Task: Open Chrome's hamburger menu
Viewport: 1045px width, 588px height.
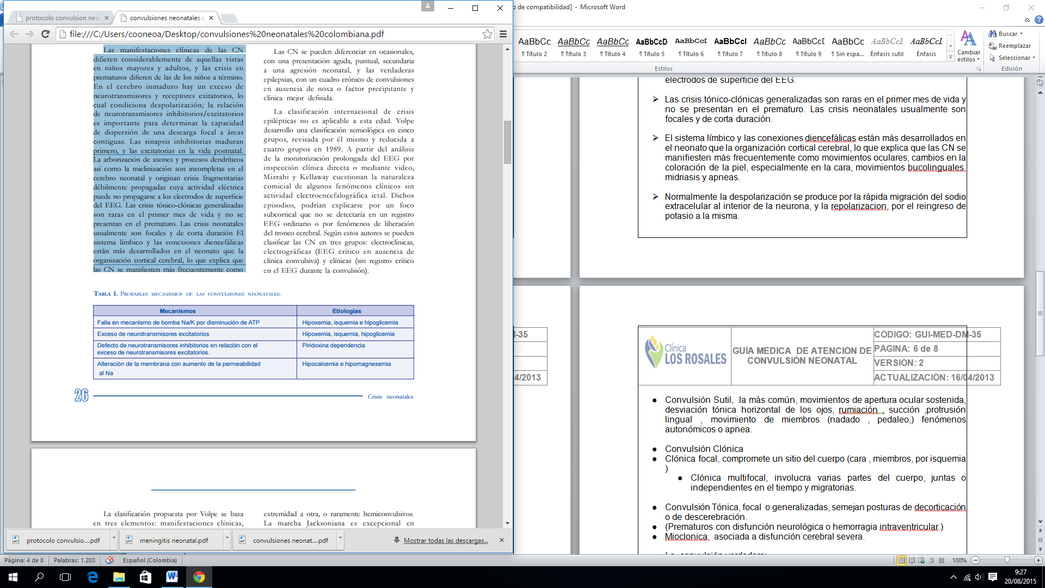Action: coord(503,34)
